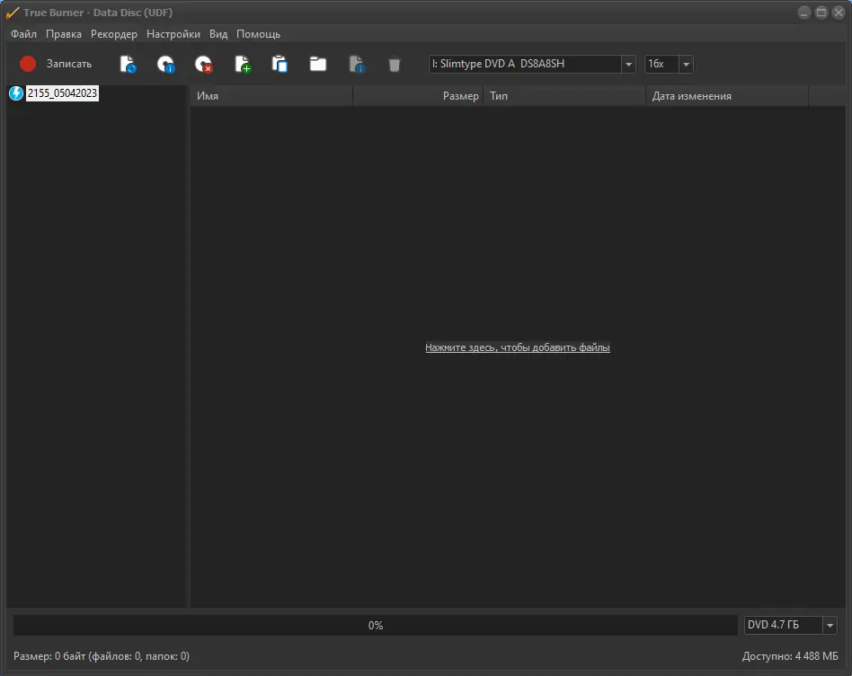Image resolution: width=852 pixels, height=676 pixels.
Task: Click the new folder icon
Action: 318,64
